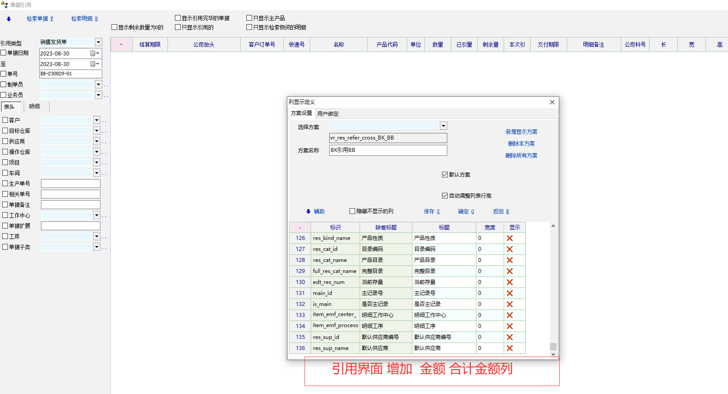Toggle red X display for edt_res_num row

click(x=509, y=282)
